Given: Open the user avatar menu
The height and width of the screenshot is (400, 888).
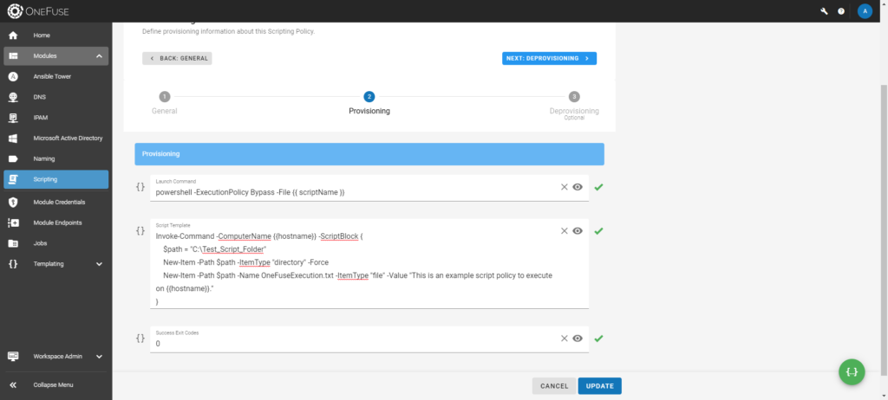Looking at the screenshot, I should pyautogui.click(x=865, y=11).
